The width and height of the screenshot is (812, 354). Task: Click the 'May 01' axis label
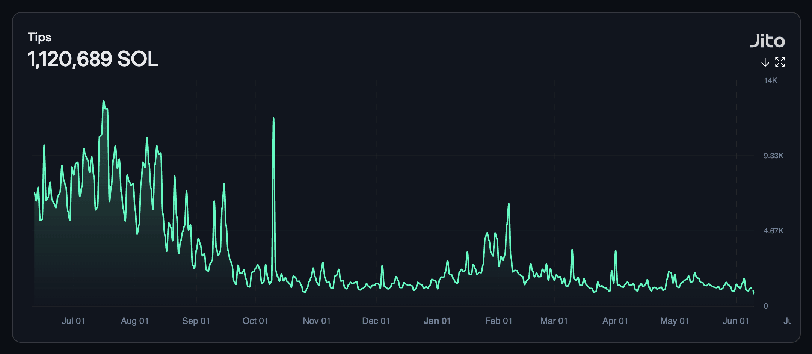tap(675, 321)
